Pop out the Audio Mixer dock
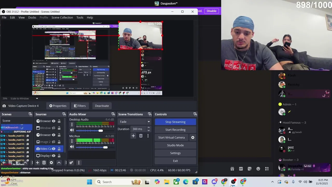 click(113, 114)
